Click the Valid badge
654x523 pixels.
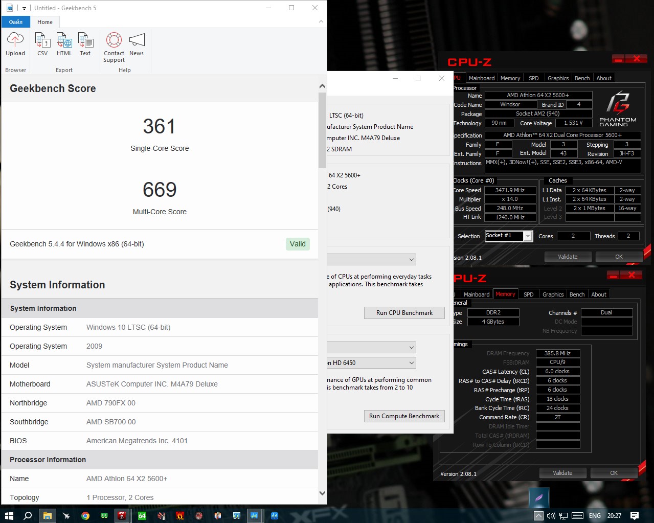point(298,244)
